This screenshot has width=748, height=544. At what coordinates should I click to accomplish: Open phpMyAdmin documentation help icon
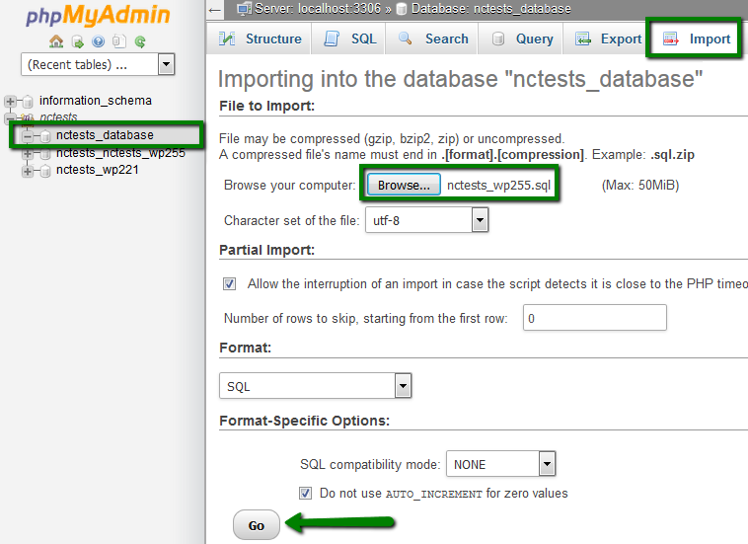98,41
